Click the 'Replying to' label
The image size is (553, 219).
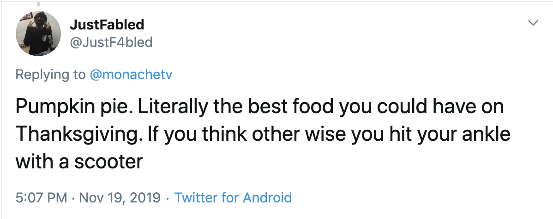[x=50, y=75]
